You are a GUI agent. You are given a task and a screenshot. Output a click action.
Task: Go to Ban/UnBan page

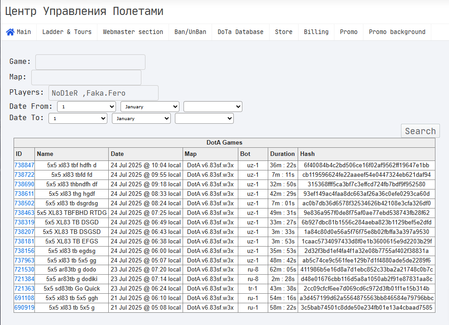coord(190,32)
